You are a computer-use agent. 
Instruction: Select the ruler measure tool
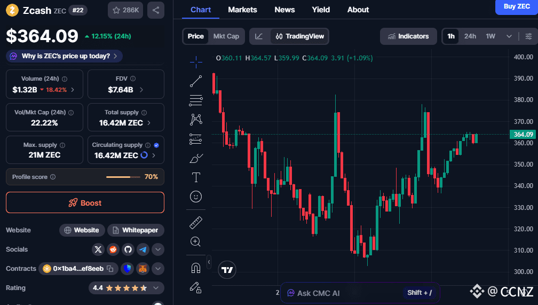point(196,223)
